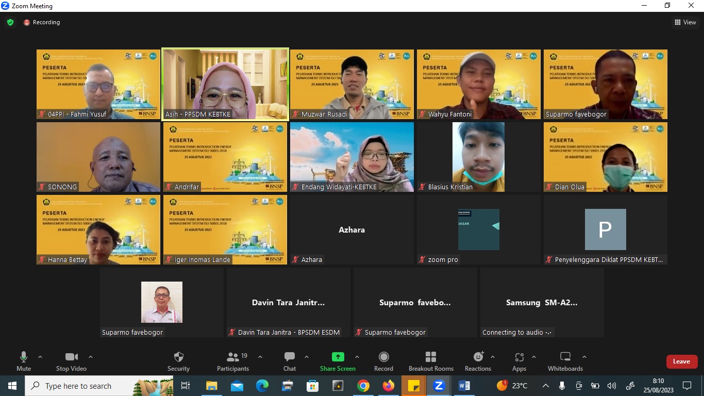Image resolution: width=704 pixels, height=396 pixels.
Task: Select Penyelenggara Diklat PPSDM tile
Action: coord(606,229)
